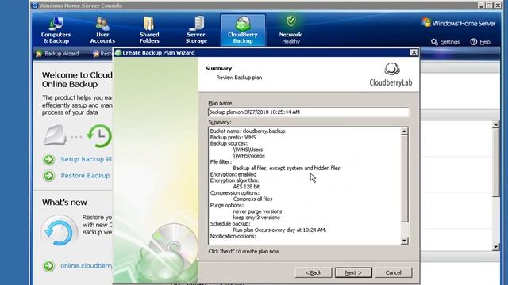Click the console right pane scroll up arrow
The image size is (508, 285).
point(495,124)
